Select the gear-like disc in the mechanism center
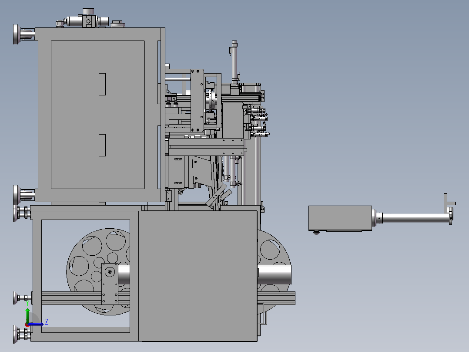 (212, 99)
